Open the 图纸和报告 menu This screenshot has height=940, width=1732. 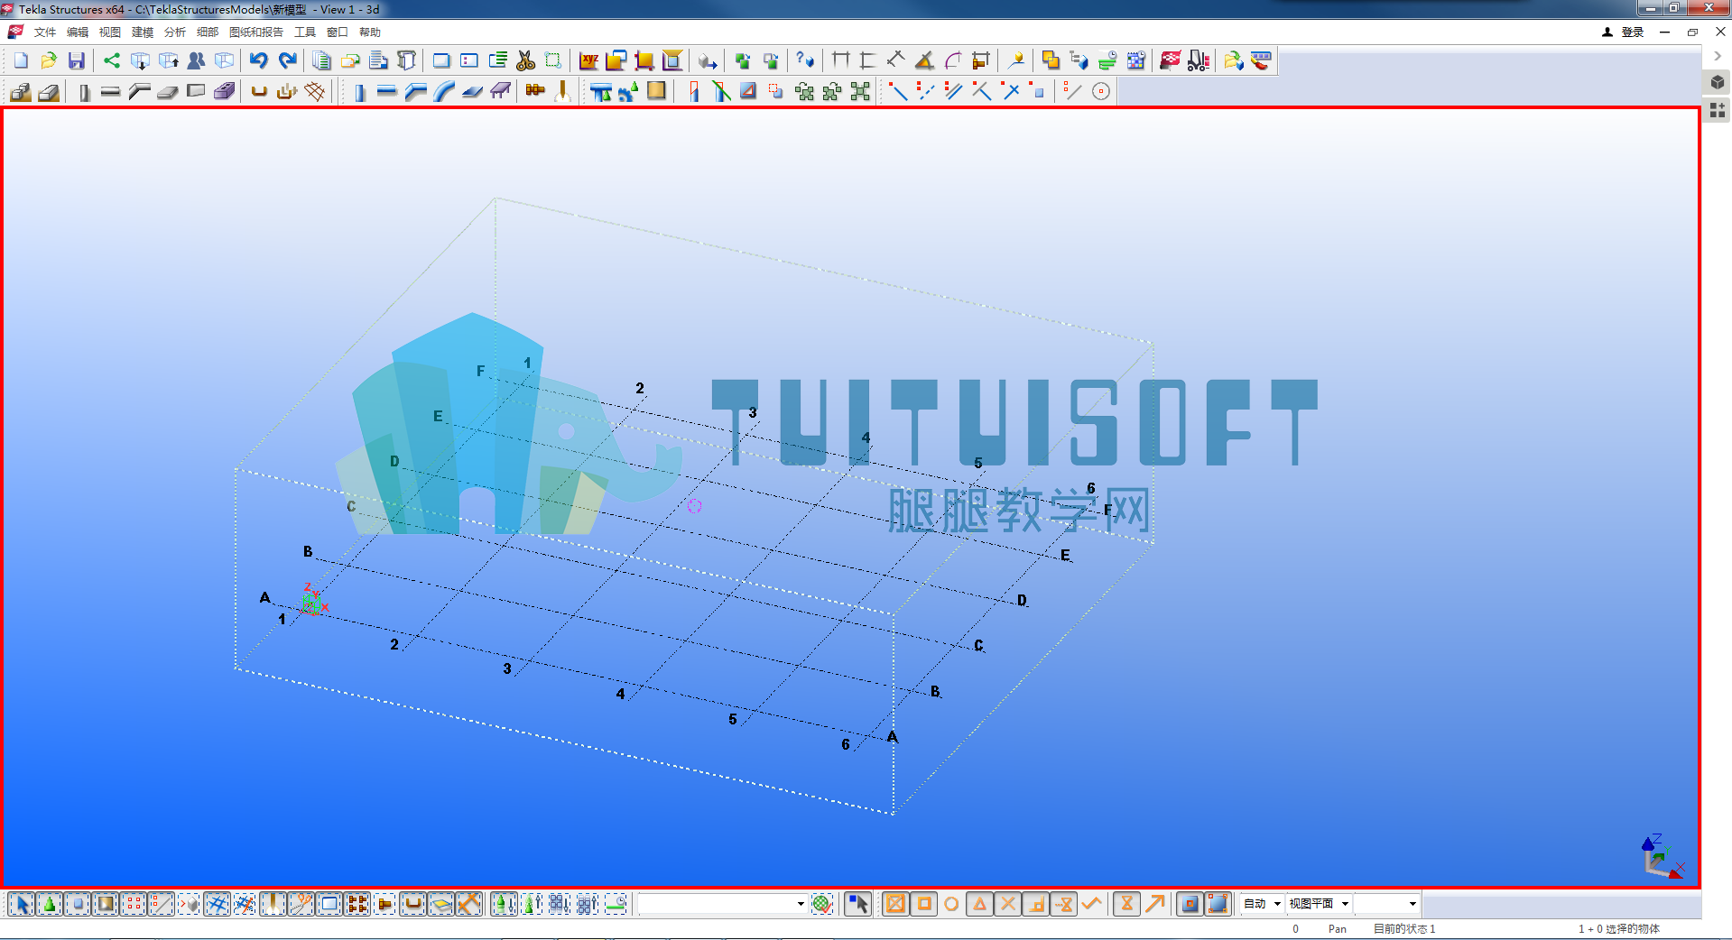[x=255, y=32]
